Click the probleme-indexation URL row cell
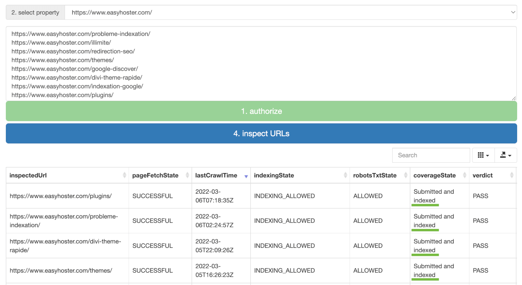 (64, 221)
